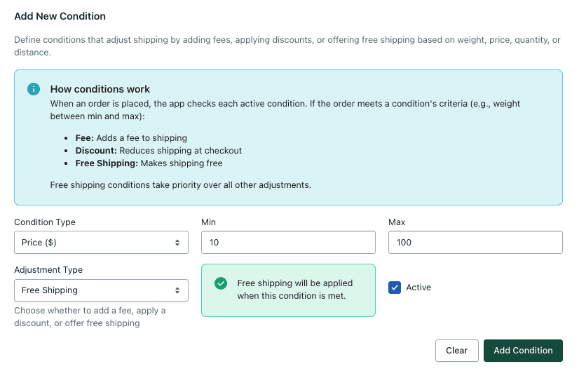Click the 'How conditions work' heading
579x378 pixels.
coord(100,89)
